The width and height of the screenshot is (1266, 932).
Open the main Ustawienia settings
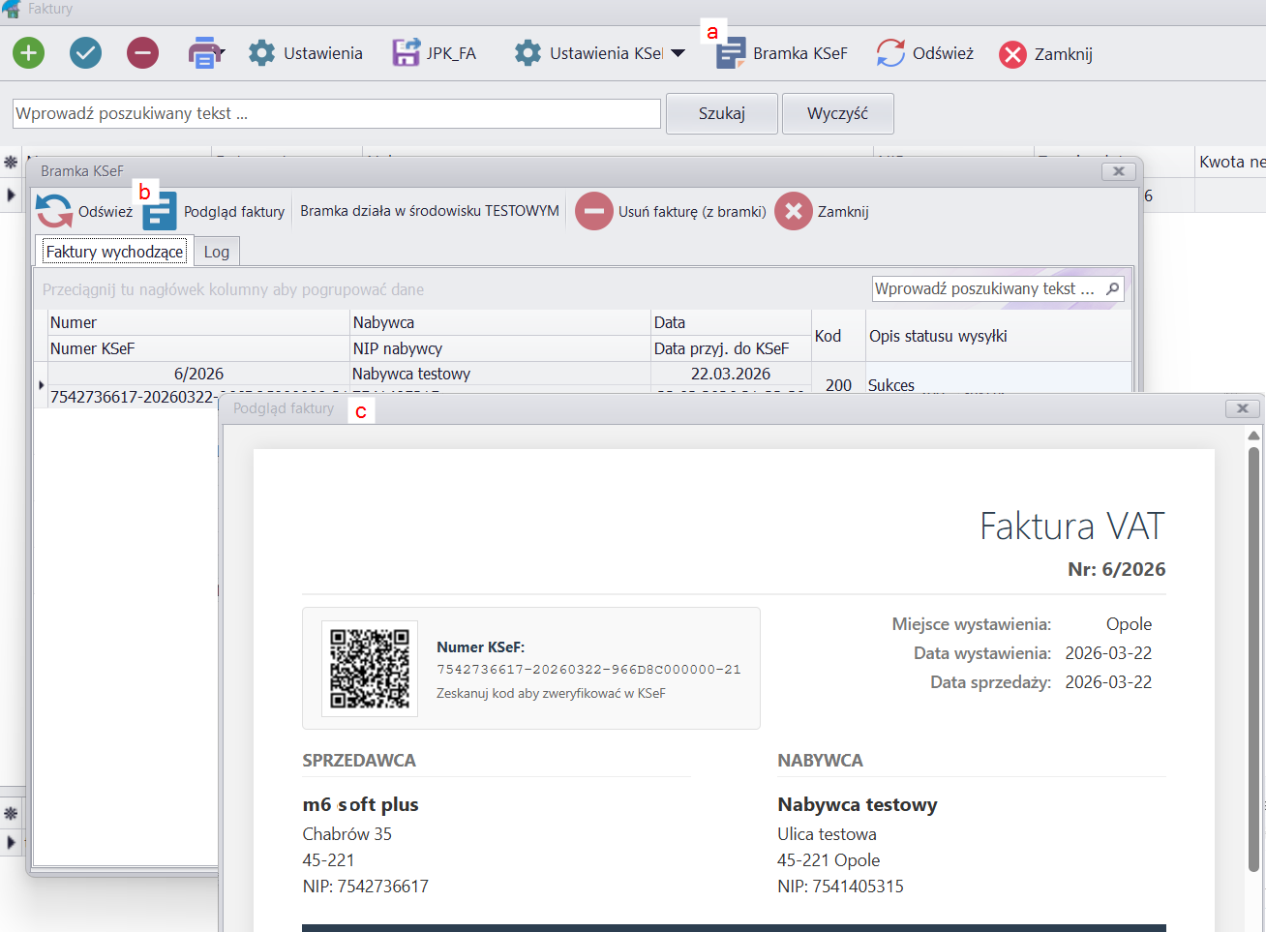pyautogui.click(x=305, y=53)
